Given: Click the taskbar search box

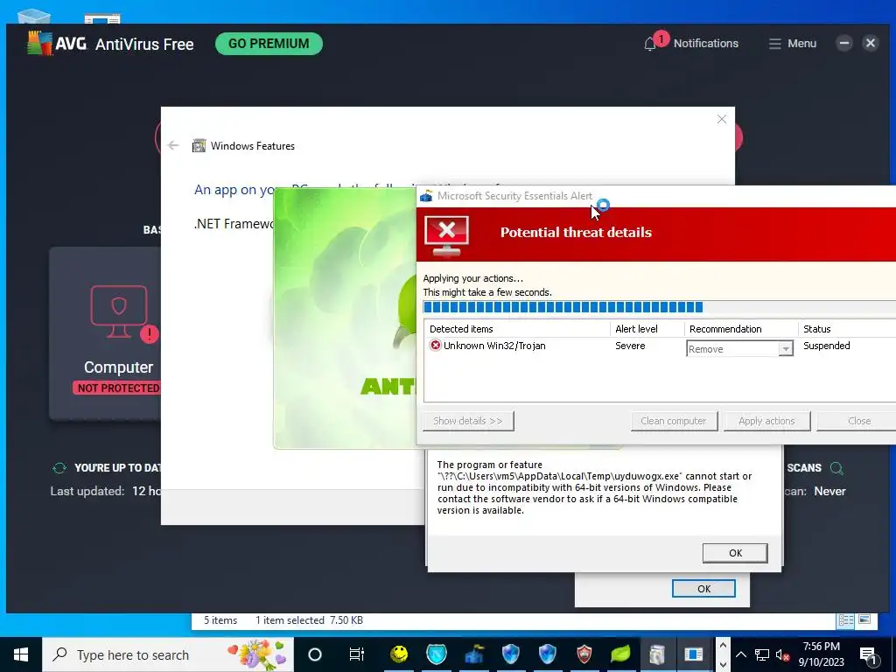Looking at the screenshot, I should [168, 654].
